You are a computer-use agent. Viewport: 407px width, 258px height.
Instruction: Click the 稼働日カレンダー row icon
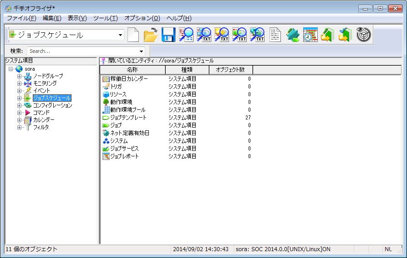click(106, 79)
